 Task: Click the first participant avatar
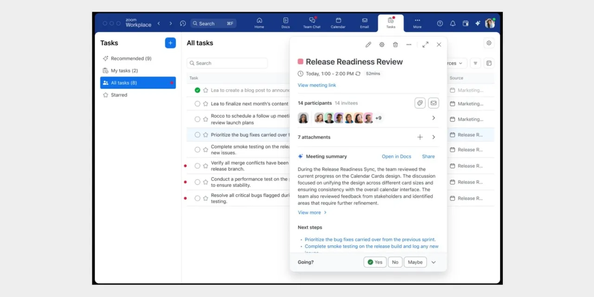coord(303,118)
